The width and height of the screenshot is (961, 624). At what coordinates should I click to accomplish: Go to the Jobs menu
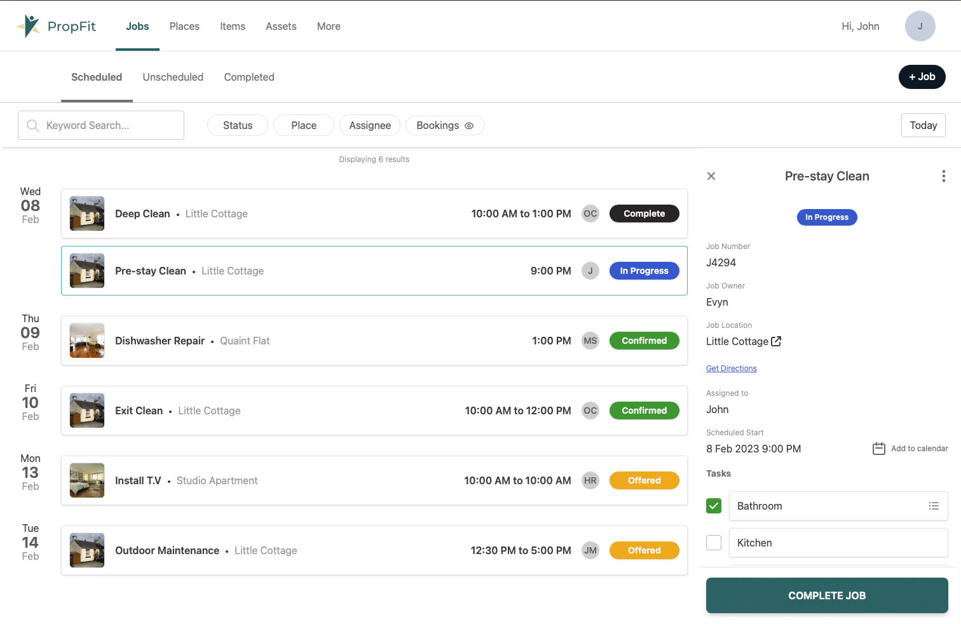(137, 26)
